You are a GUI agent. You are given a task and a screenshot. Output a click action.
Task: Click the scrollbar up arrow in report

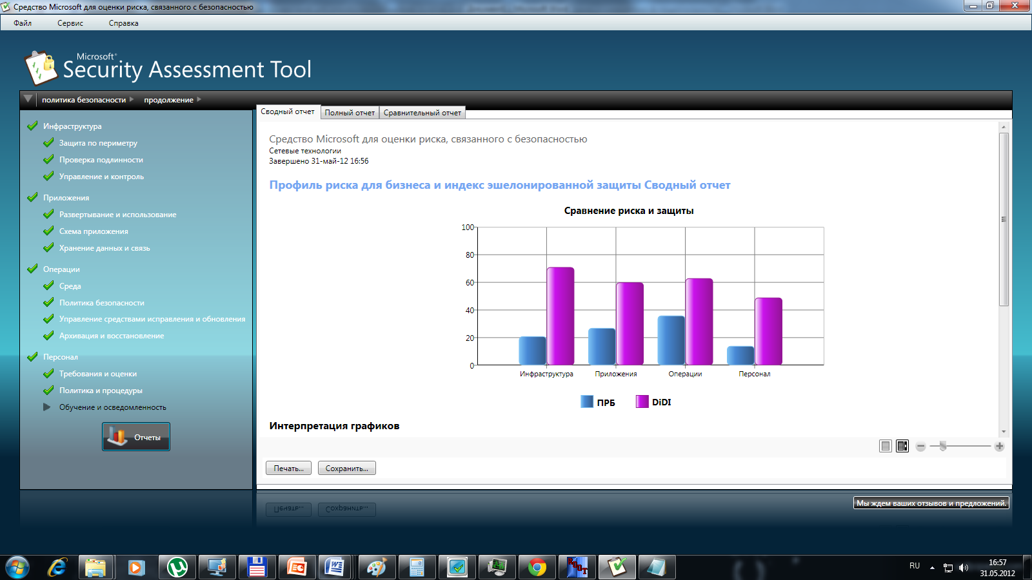[1004, 127]
